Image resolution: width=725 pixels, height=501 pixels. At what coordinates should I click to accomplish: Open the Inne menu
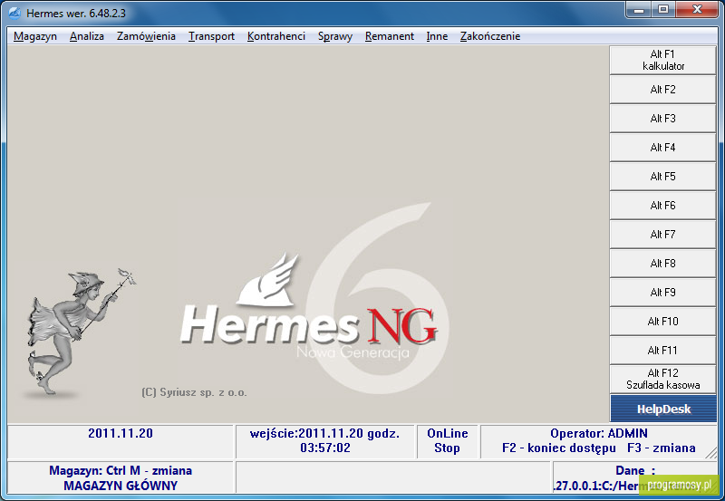(x=437, y=36)
